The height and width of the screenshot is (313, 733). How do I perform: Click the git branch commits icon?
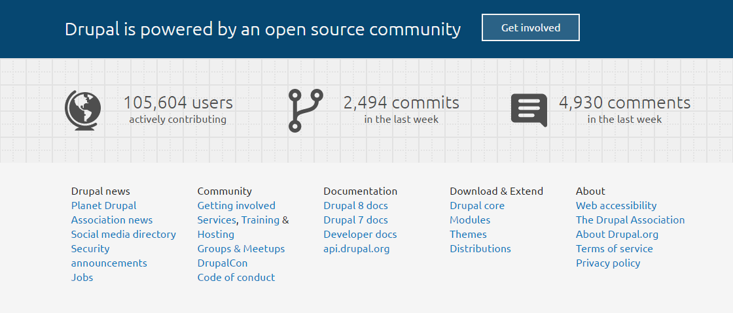point(306,110)
